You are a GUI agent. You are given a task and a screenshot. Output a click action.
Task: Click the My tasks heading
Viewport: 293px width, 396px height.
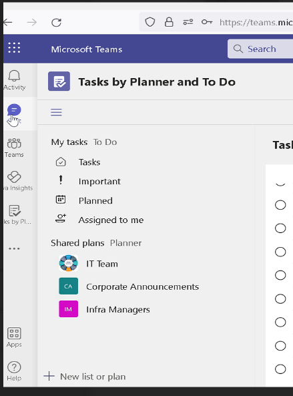pyautogui.click(x=69, y=142)
